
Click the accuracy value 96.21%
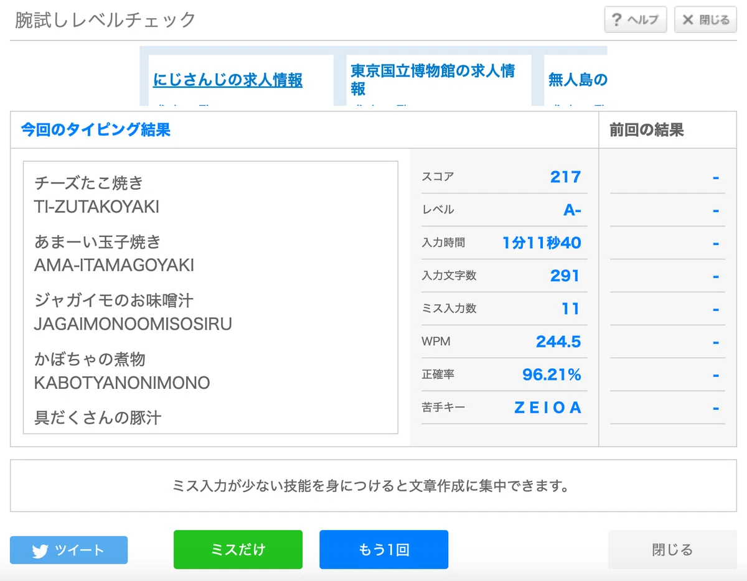tap(552, 374)
